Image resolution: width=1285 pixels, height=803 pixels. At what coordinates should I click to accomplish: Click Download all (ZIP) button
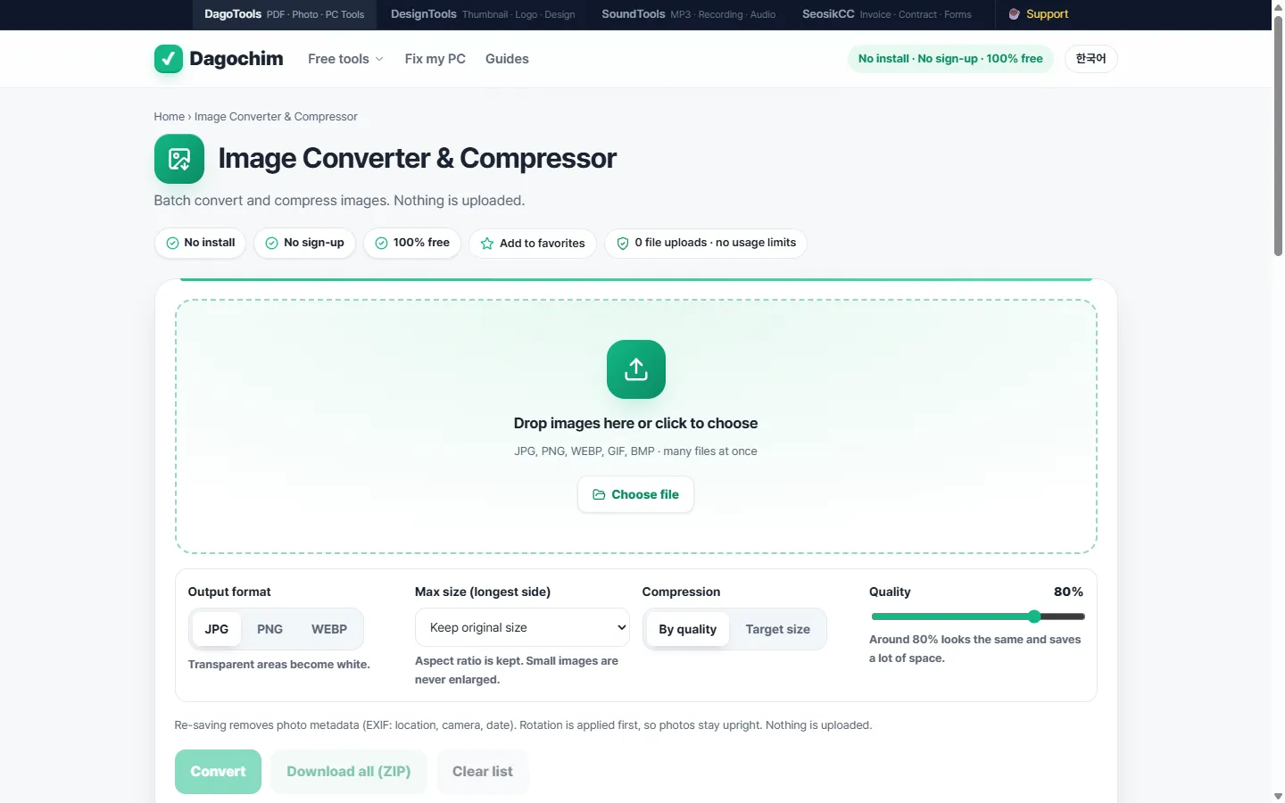[x=349, y=772]
